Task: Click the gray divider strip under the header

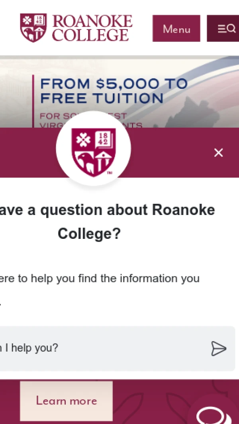Action: (119, 57)
